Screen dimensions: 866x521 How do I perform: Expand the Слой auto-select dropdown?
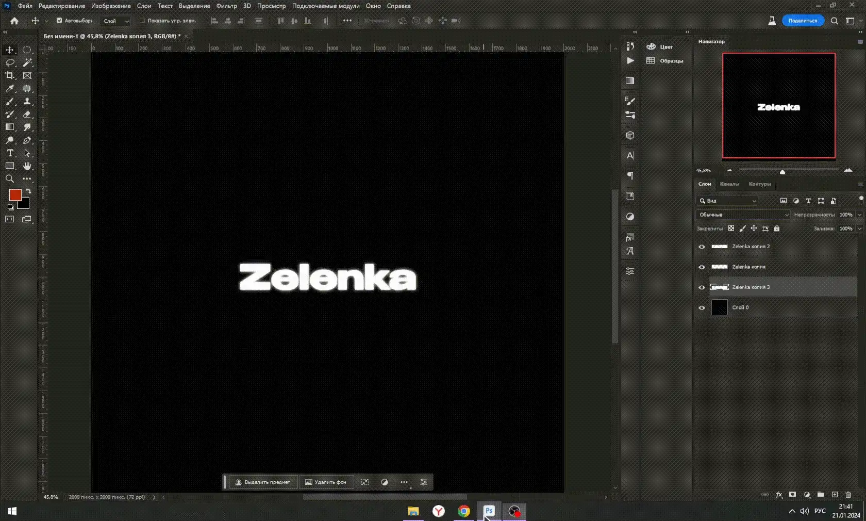pyautogui.click(x=116, y=21)
